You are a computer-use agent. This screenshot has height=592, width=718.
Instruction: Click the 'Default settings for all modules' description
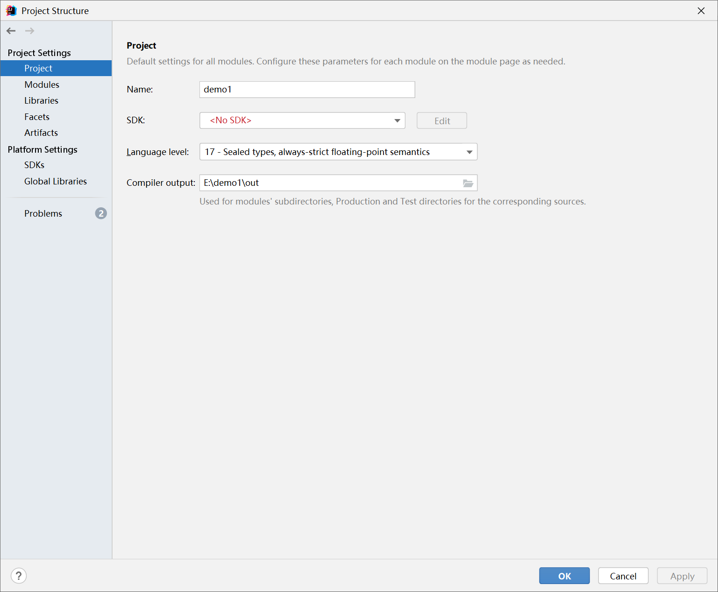[x=346, y=62]
